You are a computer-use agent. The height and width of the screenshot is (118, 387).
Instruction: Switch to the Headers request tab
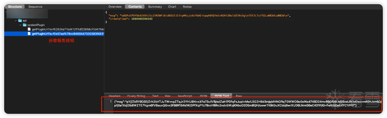pos(114,96)
